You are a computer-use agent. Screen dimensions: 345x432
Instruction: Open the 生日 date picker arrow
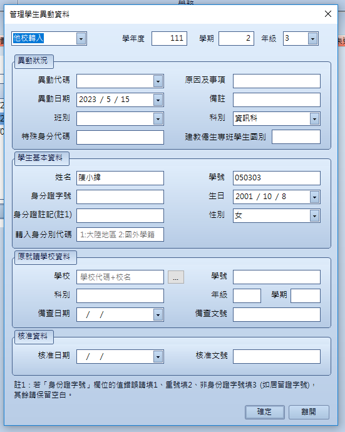[314, 197]
